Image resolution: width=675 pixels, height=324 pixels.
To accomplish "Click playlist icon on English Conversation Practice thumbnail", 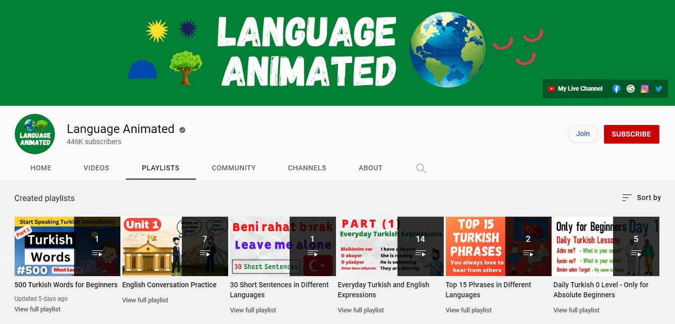I will click(205, 253).
